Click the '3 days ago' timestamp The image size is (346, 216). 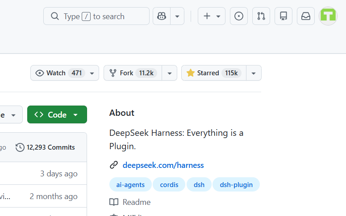(x=59, y=174)
